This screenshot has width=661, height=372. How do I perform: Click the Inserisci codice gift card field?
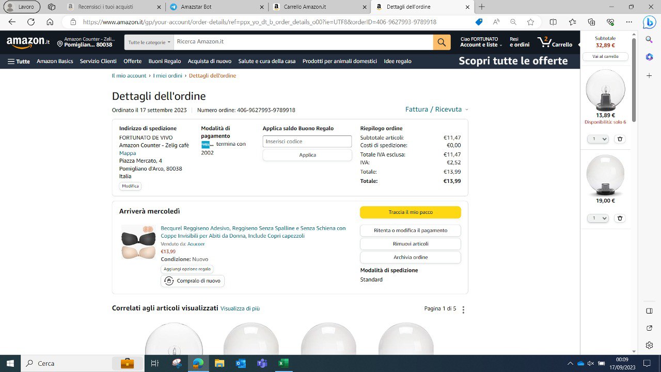tap(307, 142)
